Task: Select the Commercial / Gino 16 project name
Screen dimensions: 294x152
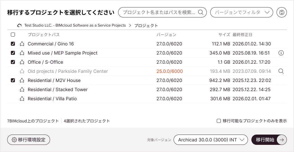Action: [x=51, y=44]
